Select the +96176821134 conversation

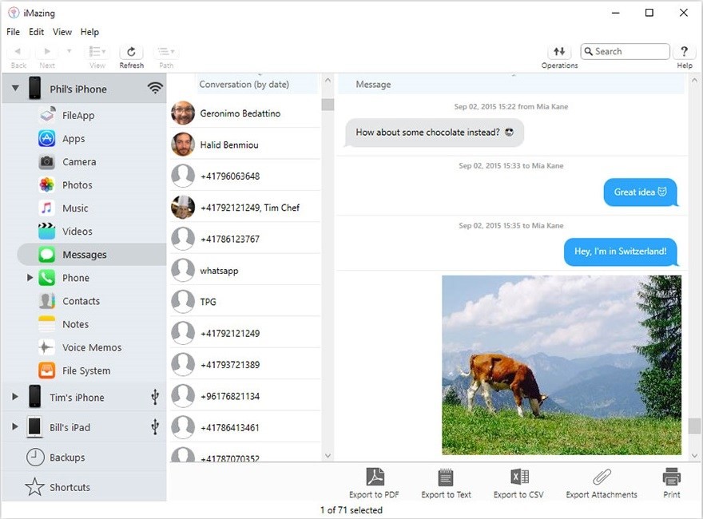tap(246, 396)
